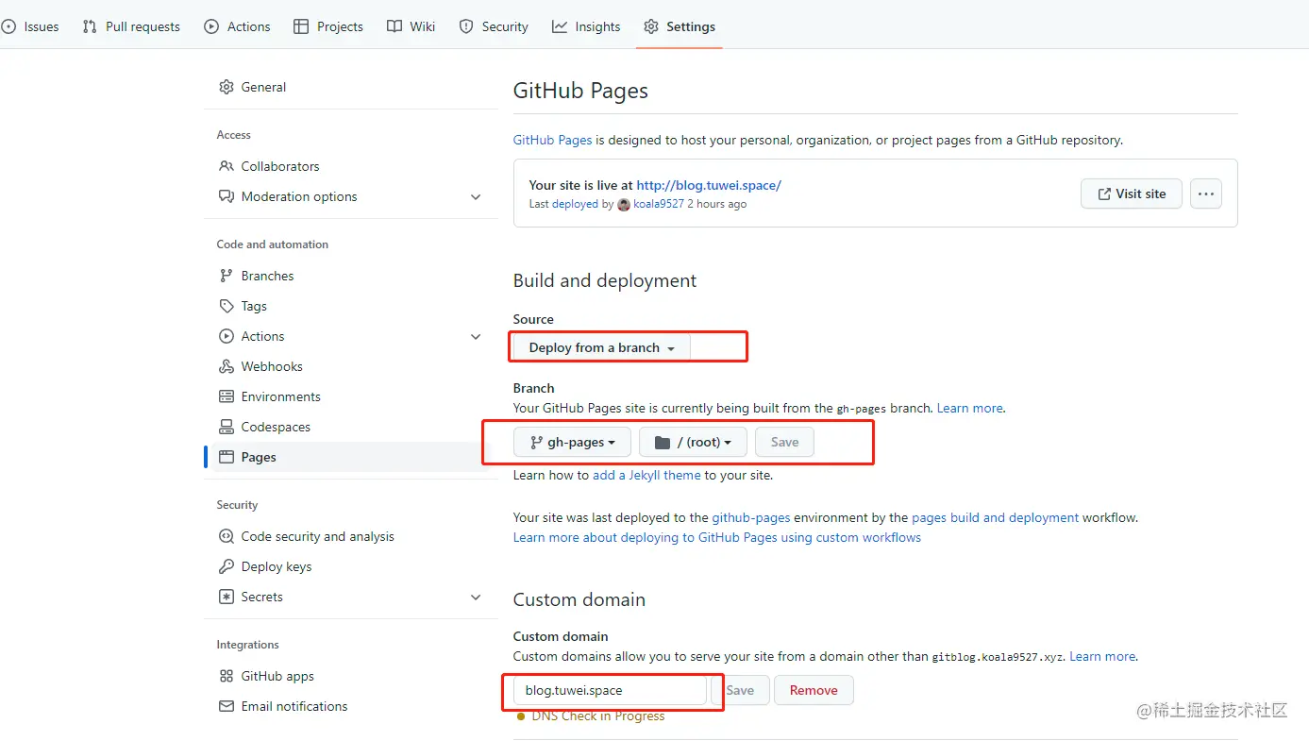Click the Email notifications envelope icon
Viewport: 1309px width, 741px height.
click(227, 706)
